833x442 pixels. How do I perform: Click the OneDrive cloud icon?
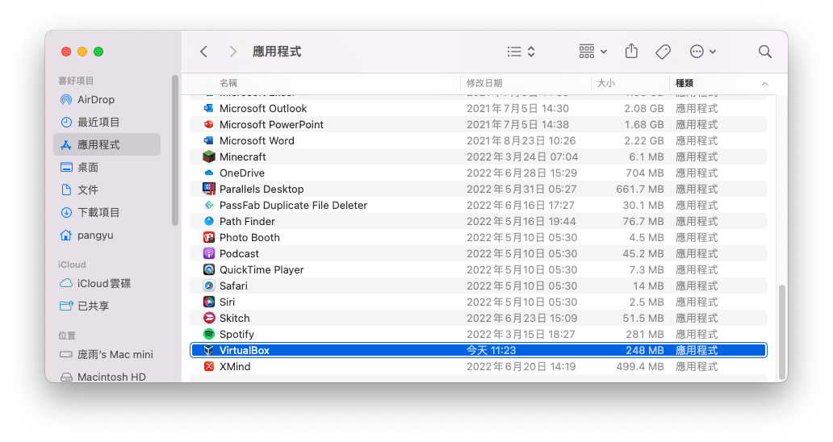(x=209, y=173)
